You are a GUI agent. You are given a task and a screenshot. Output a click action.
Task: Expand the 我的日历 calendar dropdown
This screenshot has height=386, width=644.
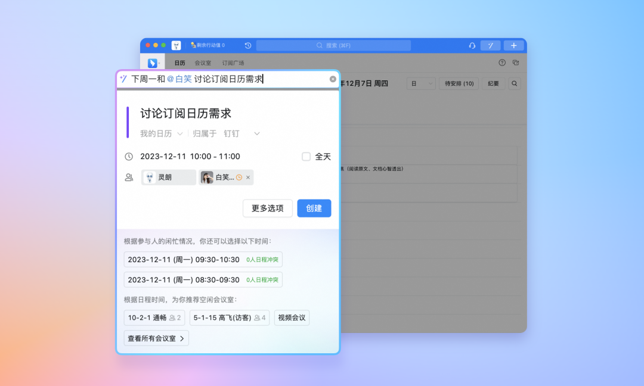click(x=161, y=133)
